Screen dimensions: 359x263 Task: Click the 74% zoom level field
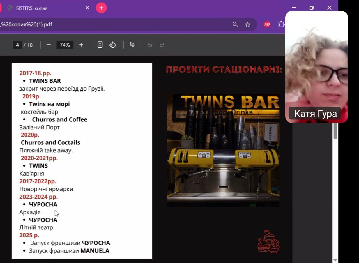(x=65, y=45)
